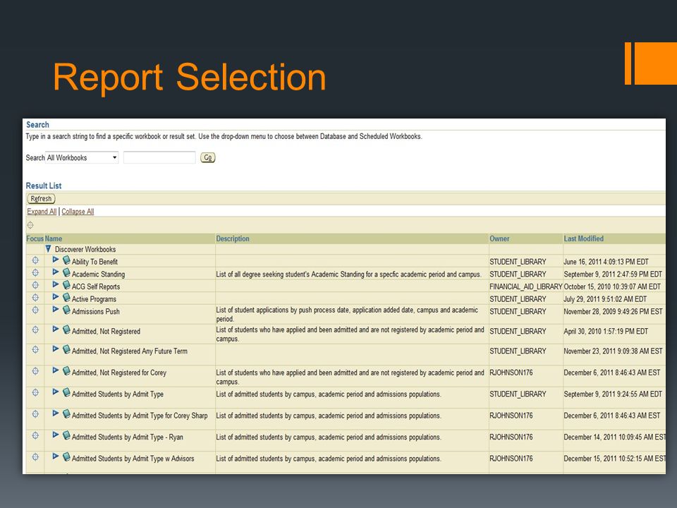This screenshot has height=508, width=677.
Task: Click the Name column header
Action: tap(54, 238)
